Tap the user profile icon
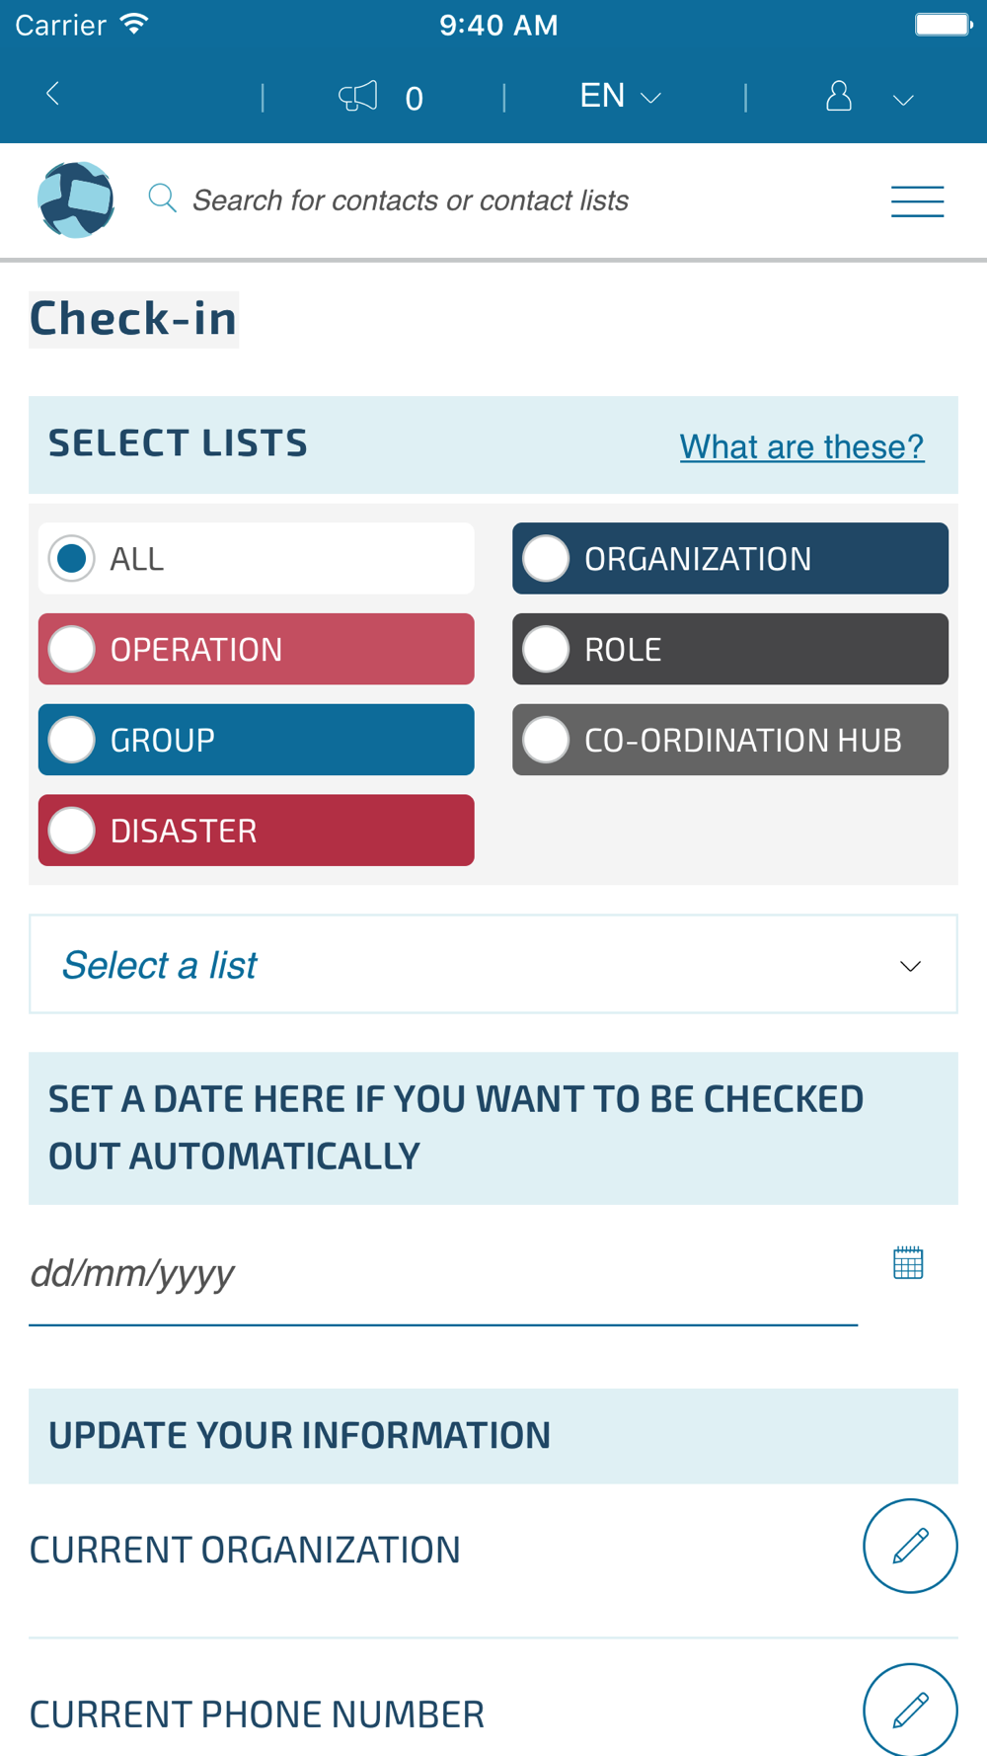Image resolution: width=987 pixels, height=1756 pixels. coord(839,97)
